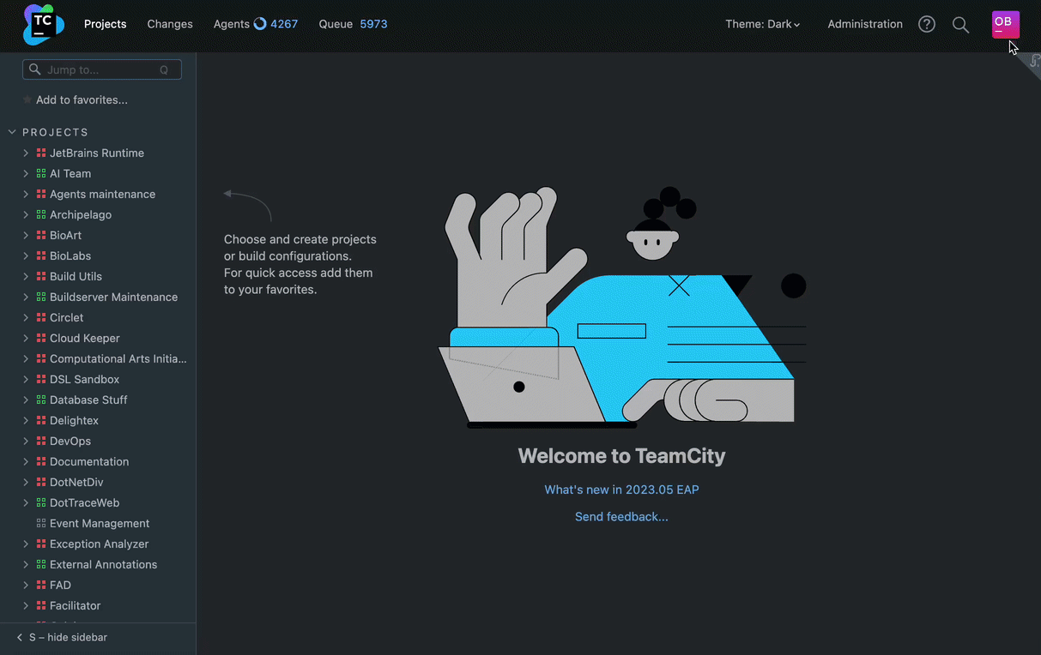Click the Documentation project status icon
1041x655 pixels.
point(41,462)
